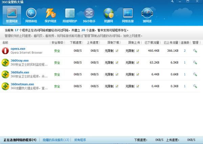Click the 安全 rating for opera.exe
203x144 pixels.
point(57,51)
